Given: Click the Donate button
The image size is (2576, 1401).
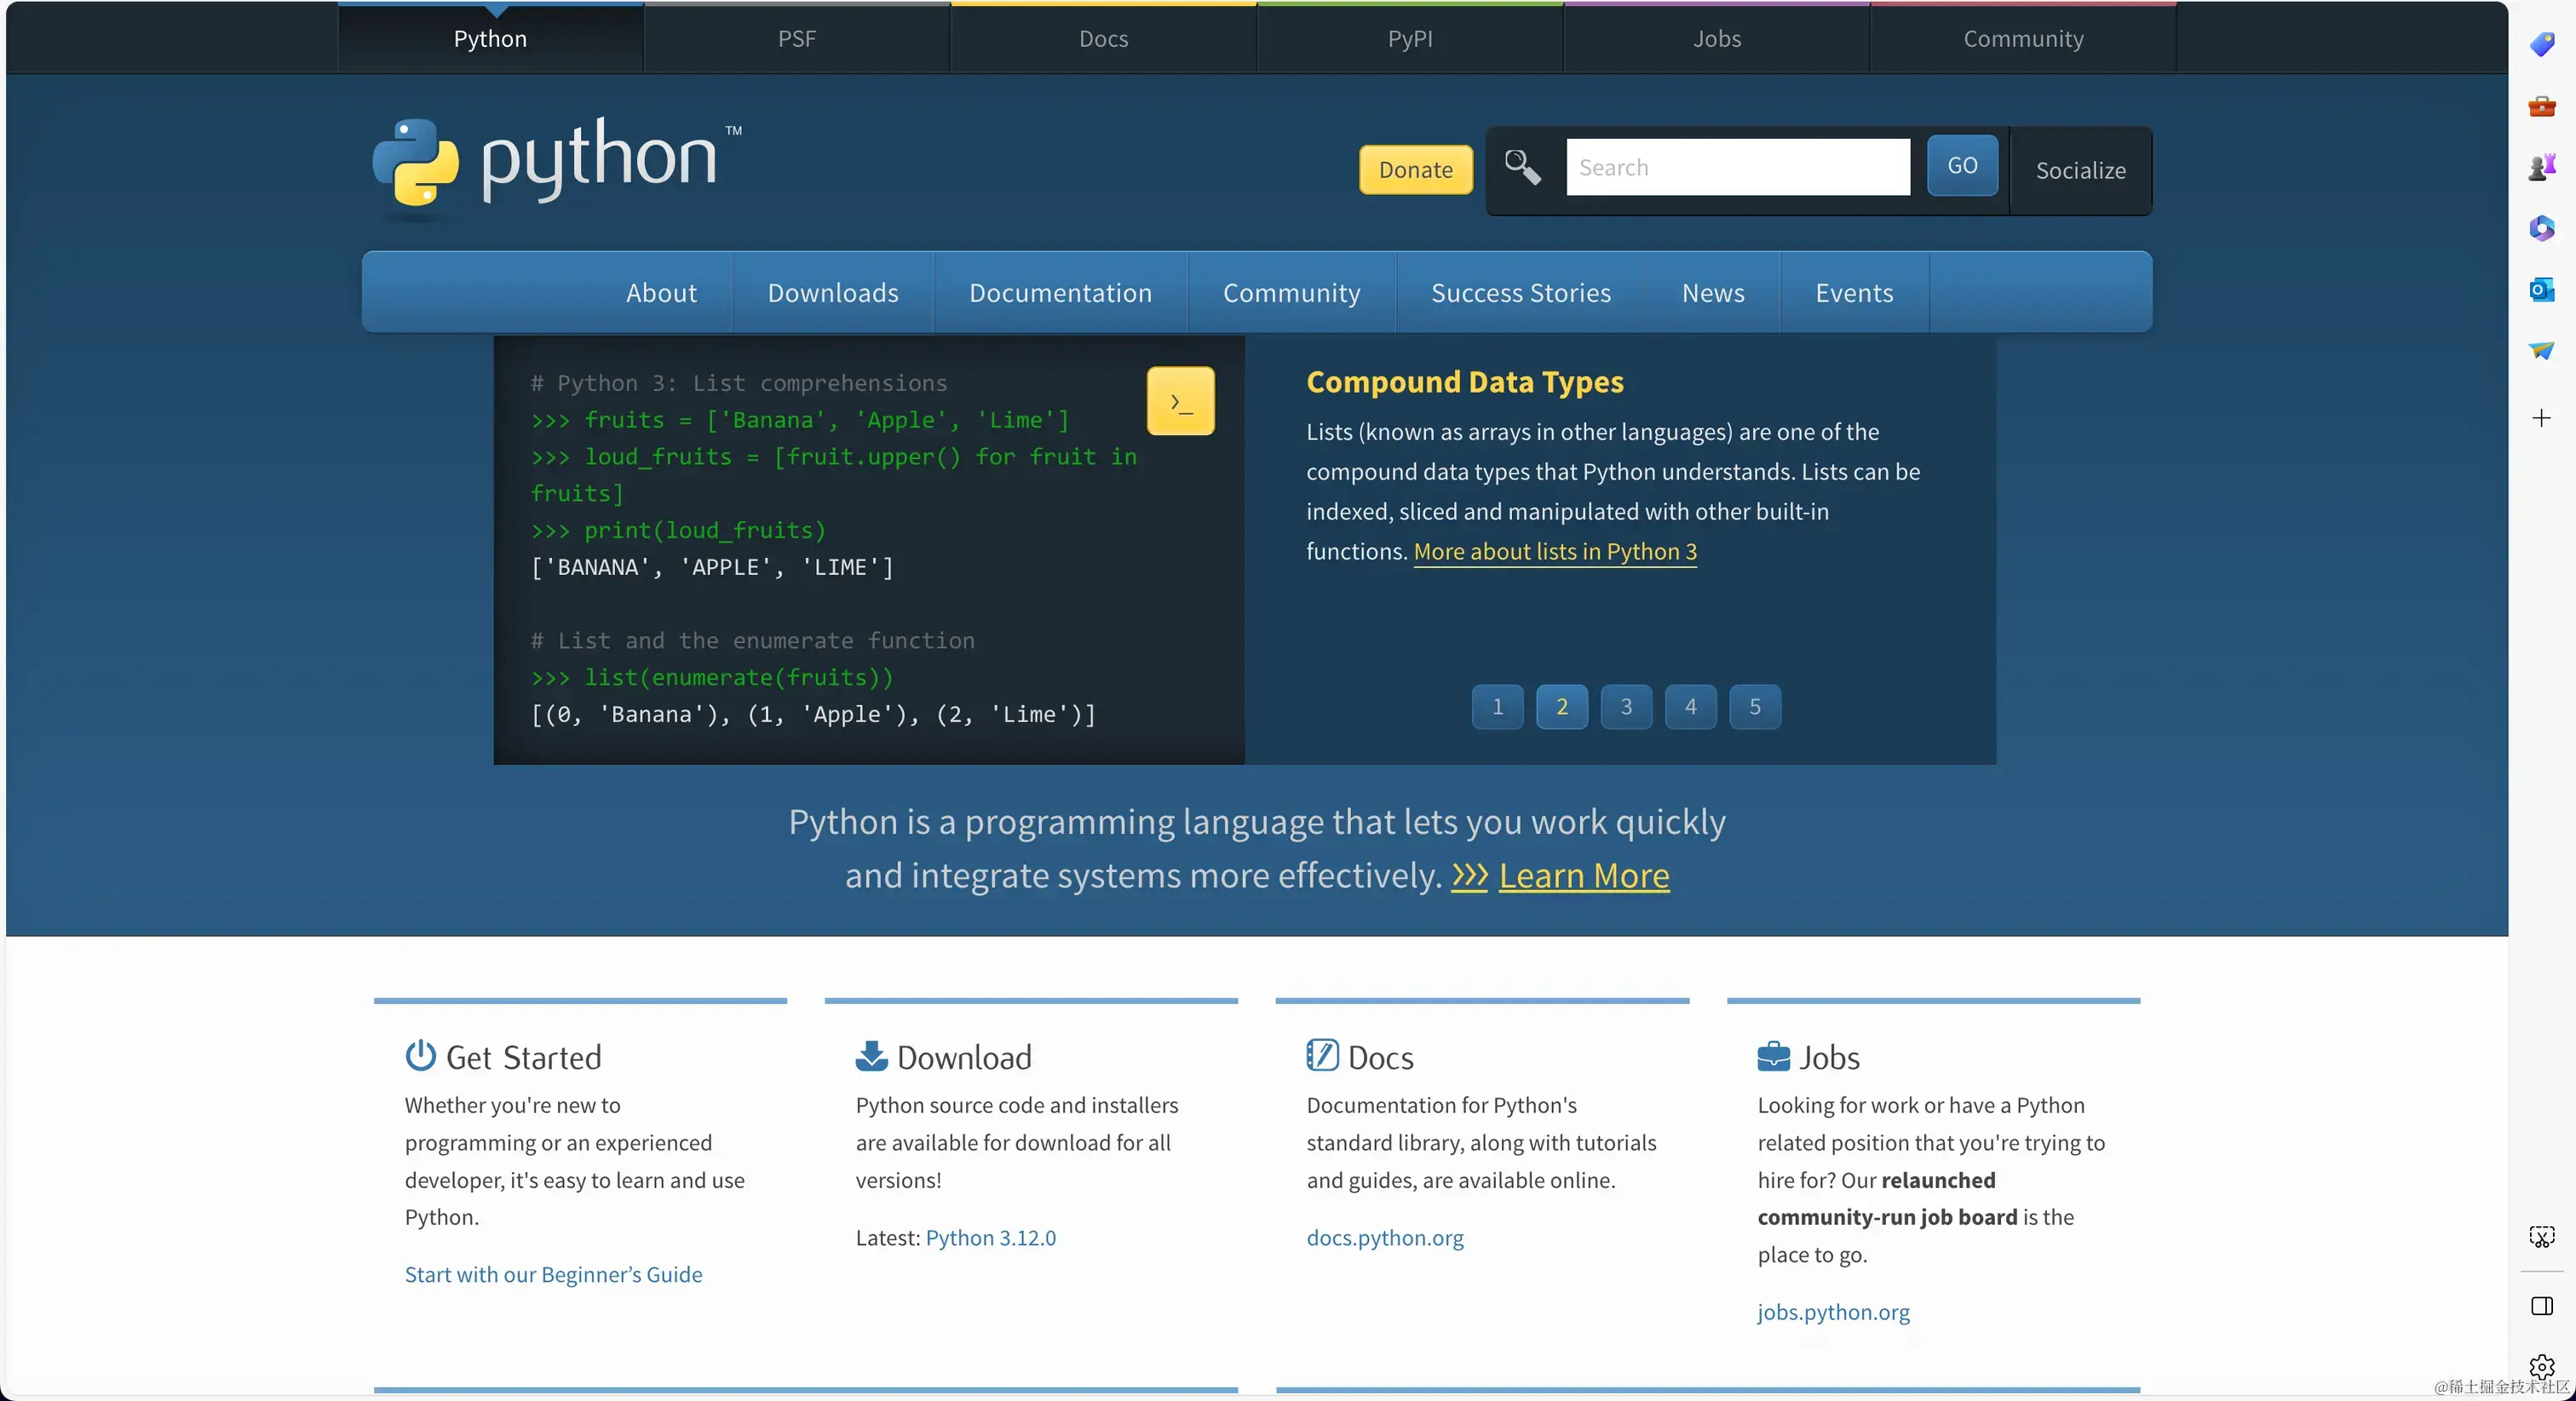Looking at the screenshot, I should click(1414, 169).
